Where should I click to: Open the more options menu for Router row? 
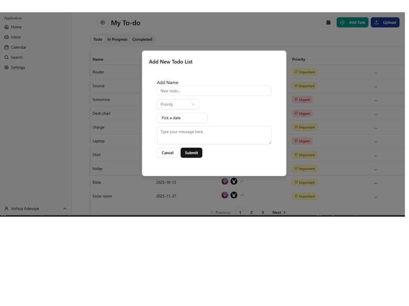coord(375,73)
